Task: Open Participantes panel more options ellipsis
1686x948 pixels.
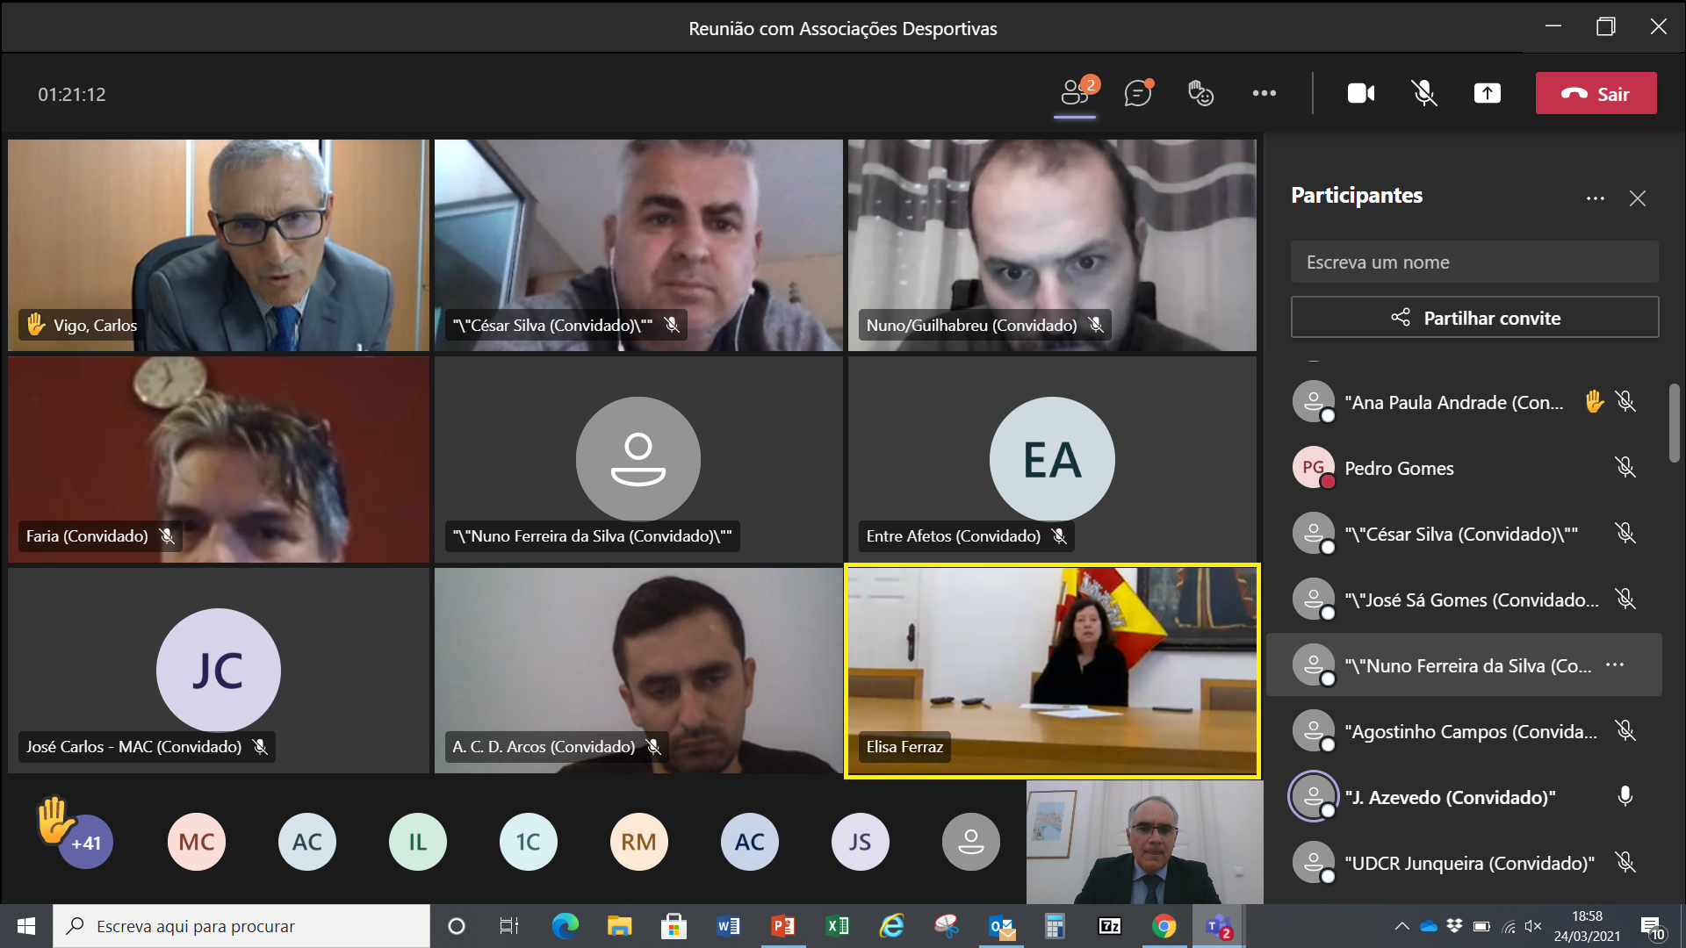Action: 1596,198
